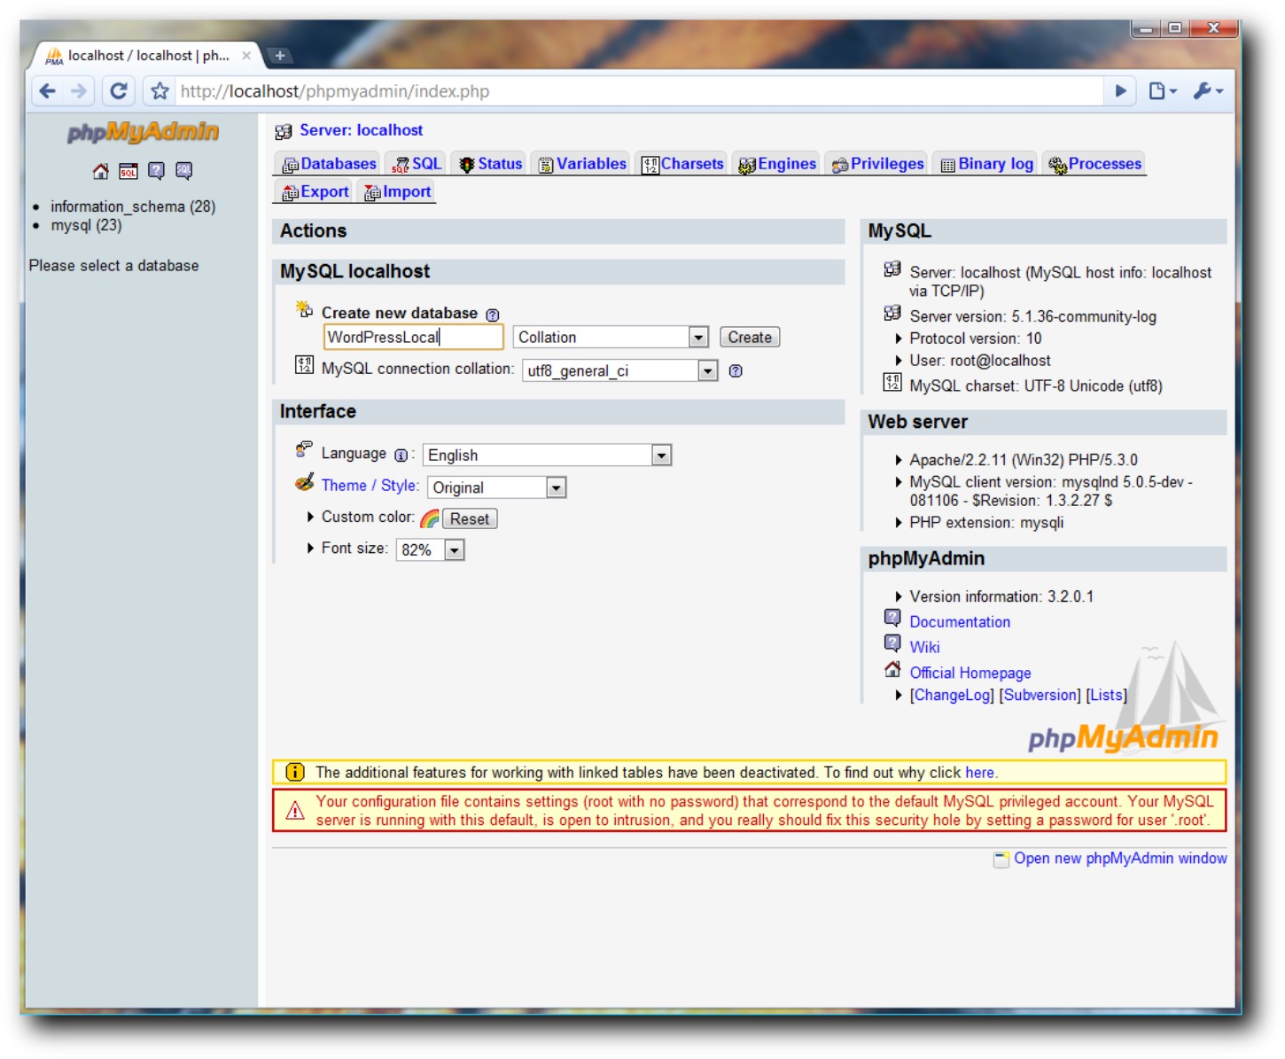Open the Export tab

(x=315, y=192)
